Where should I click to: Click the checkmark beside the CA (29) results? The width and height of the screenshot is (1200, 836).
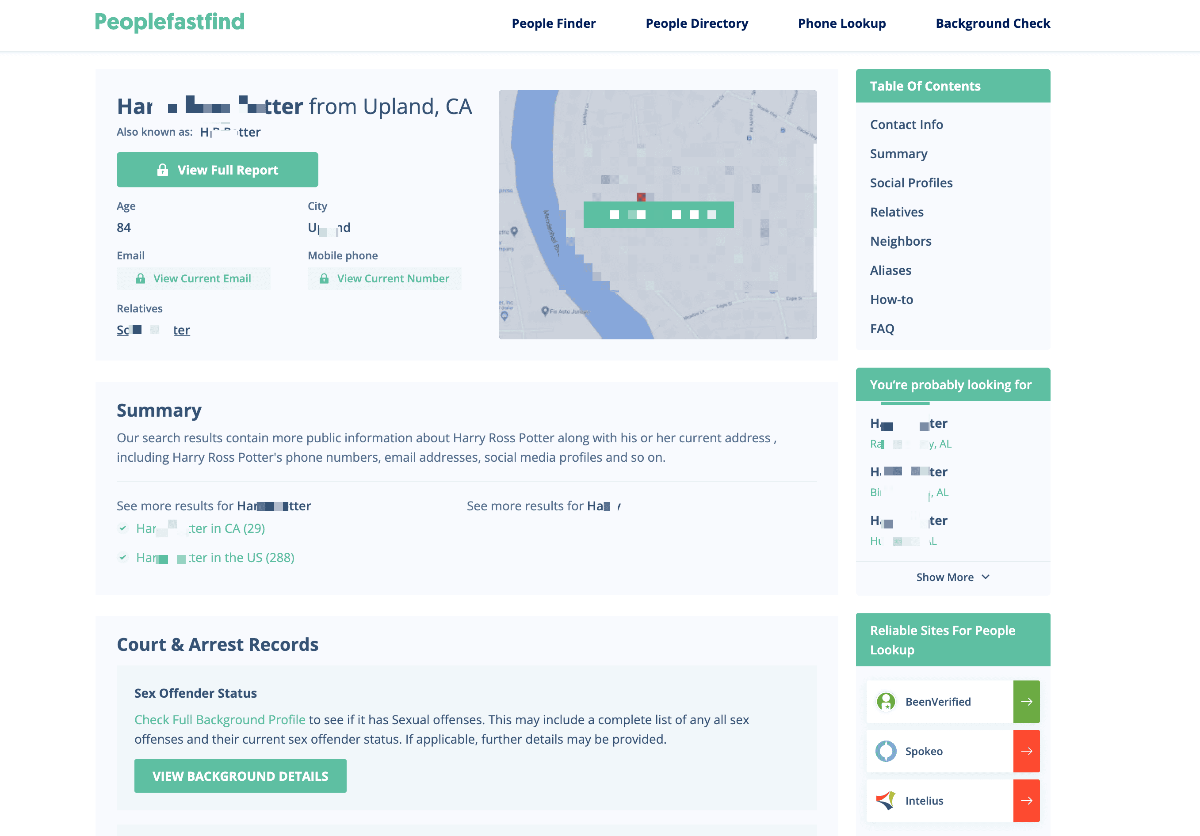pyautogui.click(x=123, y=528)
